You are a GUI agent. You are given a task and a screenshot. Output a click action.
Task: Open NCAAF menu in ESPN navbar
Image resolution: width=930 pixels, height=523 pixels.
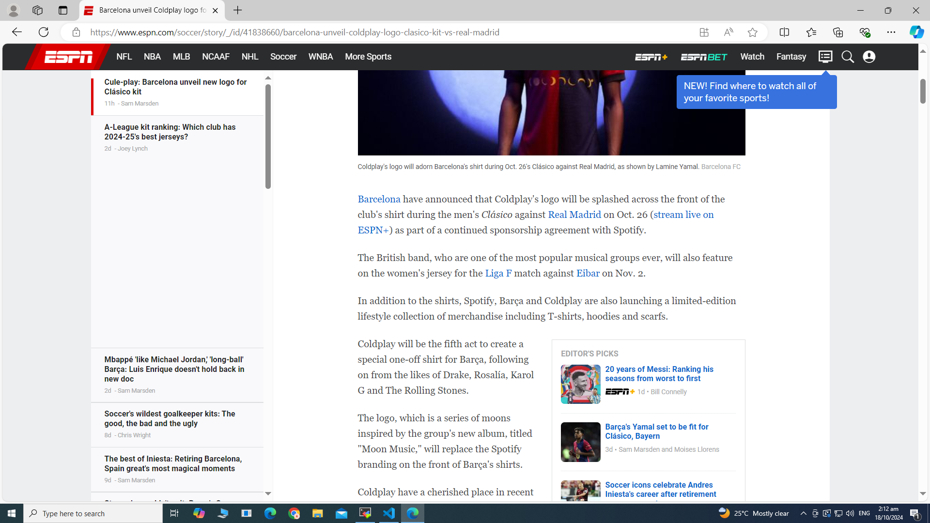(216, 57)
